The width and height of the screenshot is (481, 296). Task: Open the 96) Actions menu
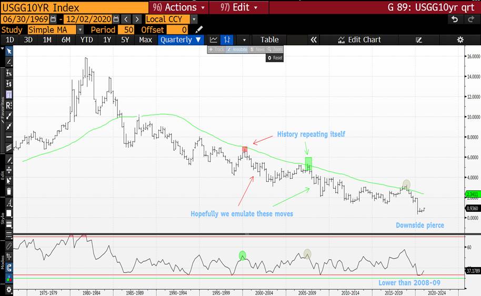coord(178,7)
